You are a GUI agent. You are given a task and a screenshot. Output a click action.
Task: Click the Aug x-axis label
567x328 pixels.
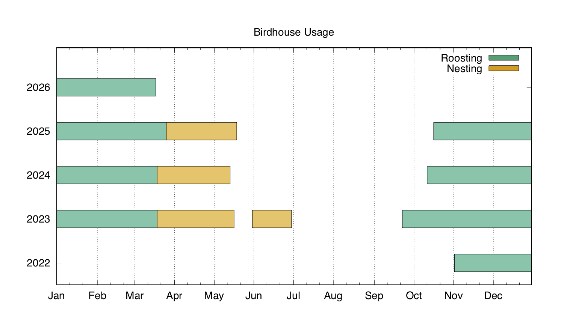click(333, 296)
